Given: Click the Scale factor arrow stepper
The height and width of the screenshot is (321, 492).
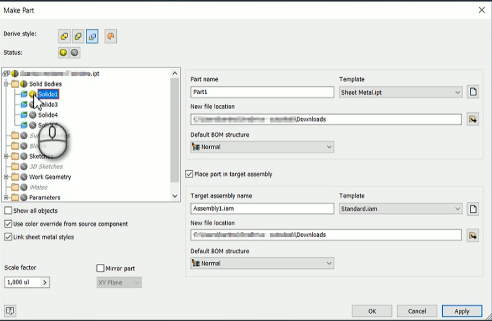Looking at the screenshot, I should coord(44,282).
